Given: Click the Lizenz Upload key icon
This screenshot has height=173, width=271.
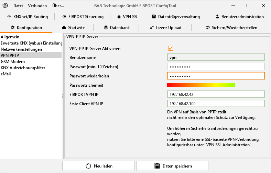Looking at the screenshot, I should pos(152,27).
